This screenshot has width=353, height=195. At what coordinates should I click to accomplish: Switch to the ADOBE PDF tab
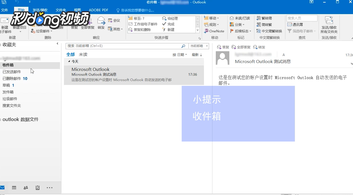coord(99,10)
